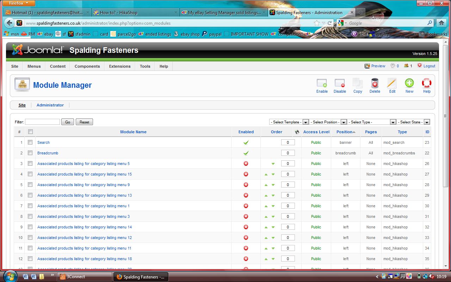This screenshot has width=451, height=282.
Task: Select checkbox for category listing menu 15
Action: (x=30, y=174)
